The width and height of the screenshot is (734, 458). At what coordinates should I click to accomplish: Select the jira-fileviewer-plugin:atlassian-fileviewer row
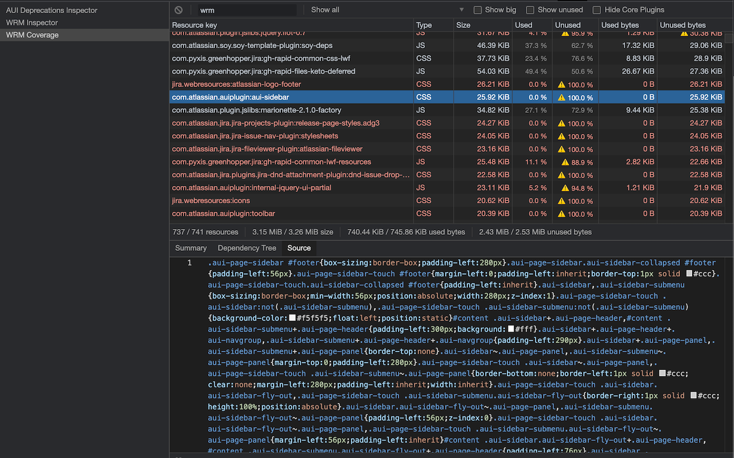click(447, 149)
